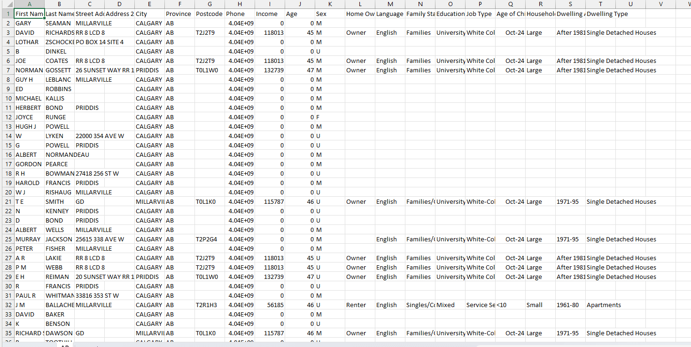Select the cell containing "Mixed"
The width and height of the screenshot is (691, 347).
[x=450, y=305]
